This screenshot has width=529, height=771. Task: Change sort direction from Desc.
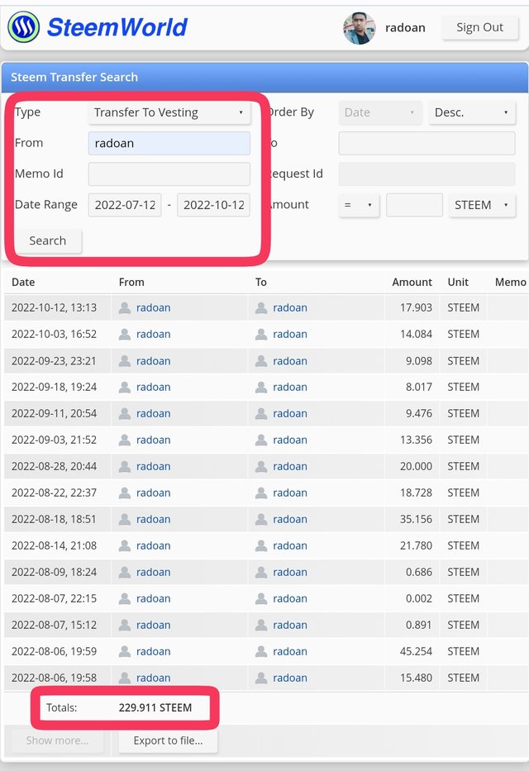[472, 112]
